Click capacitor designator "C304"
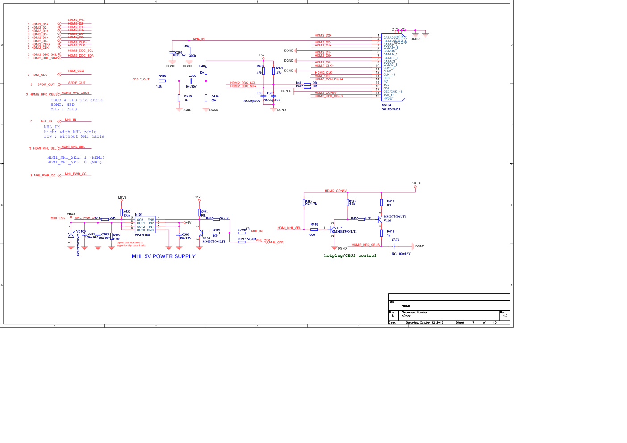The height and width of the screenshot is (443, 627). point(91,234)
